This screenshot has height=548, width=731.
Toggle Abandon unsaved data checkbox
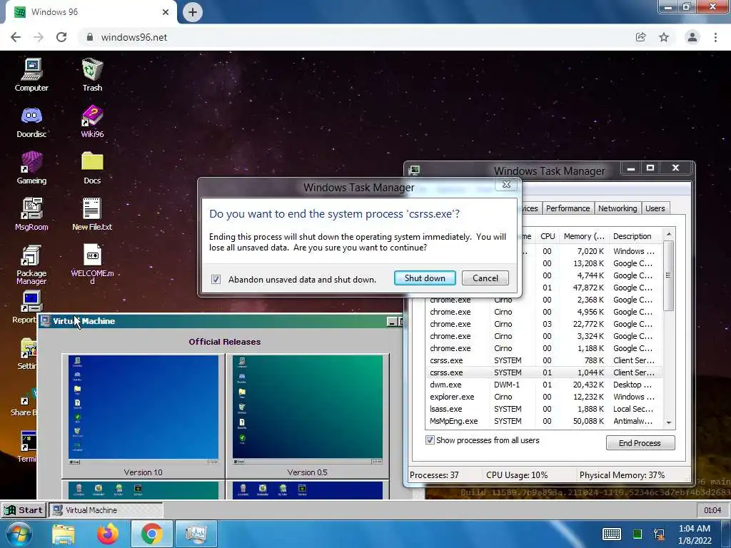point(216,279)
